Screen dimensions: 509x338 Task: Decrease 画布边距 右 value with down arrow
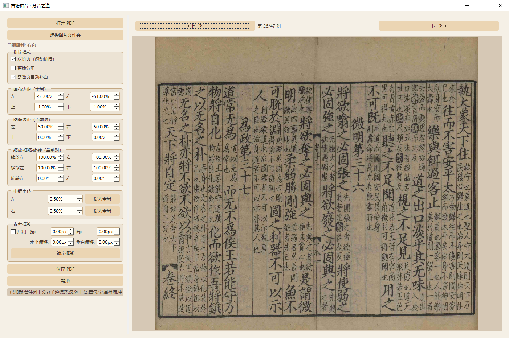(x=116, y=98)
